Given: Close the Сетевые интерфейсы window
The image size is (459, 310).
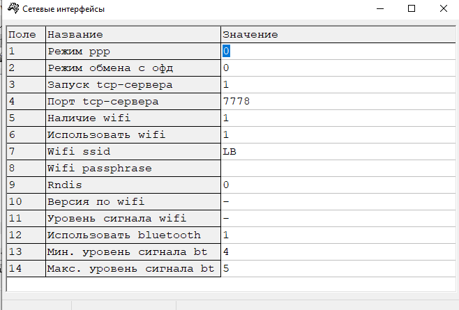Looking at the screenshot, I should (x=443, y=9).
